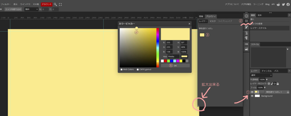Open the dropdown next to エッジを絞り込む

click(x=31, y=9)
